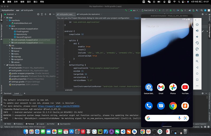Rotate emulator left icon
Viewport: 211px width, 136px height.
(x=197, y=43)
